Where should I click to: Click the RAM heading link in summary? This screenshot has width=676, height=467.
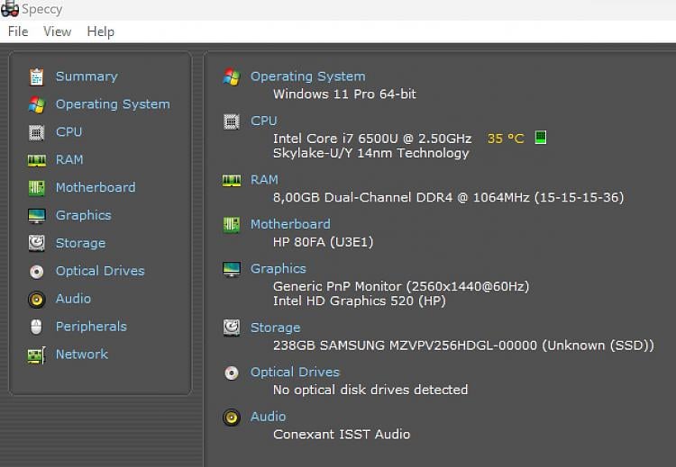point(264,180)
